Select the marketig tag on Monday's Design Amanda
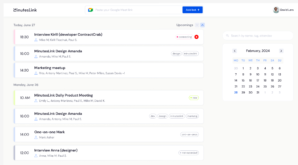Screen dimensions: 298x165 tap(192, 116)
